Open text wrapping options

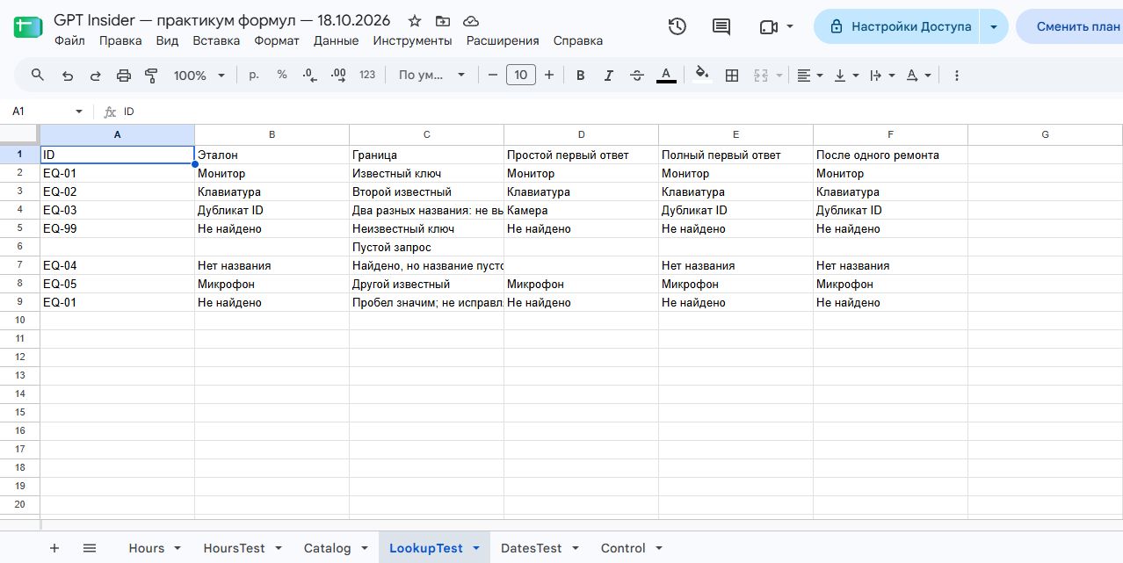point(881,76)
